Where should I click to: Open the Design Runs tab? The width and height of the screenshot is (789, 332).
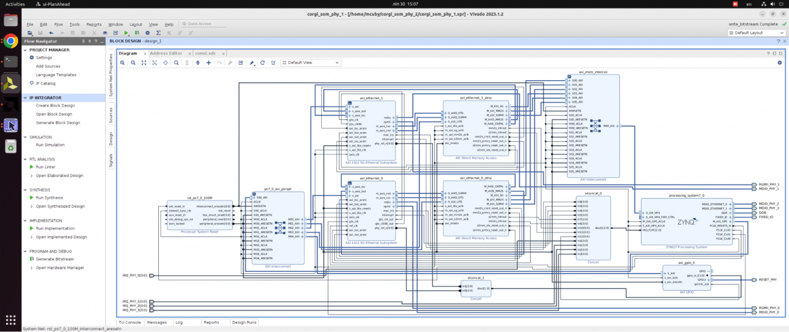coord(244,322)
